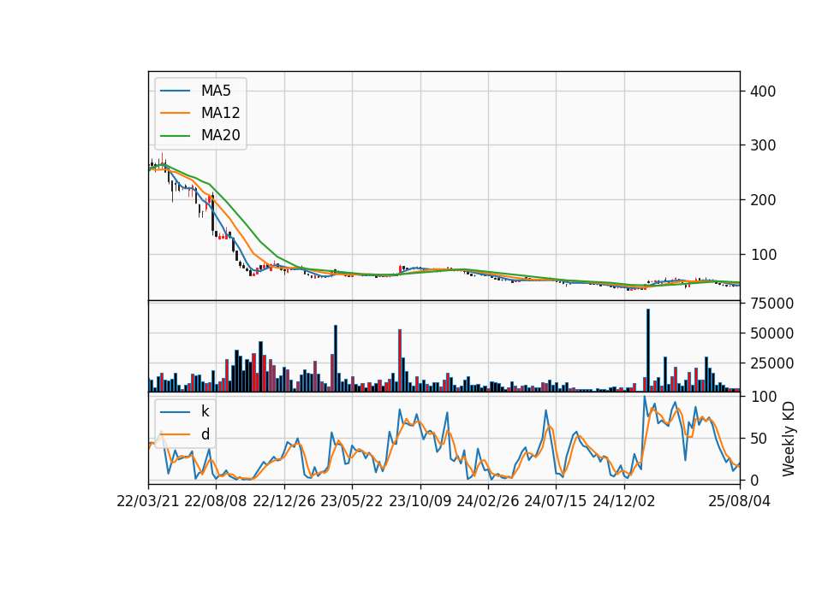822x590 pixels.
Task: Click the 23/10/09 date label
Action: click(420, 501)
